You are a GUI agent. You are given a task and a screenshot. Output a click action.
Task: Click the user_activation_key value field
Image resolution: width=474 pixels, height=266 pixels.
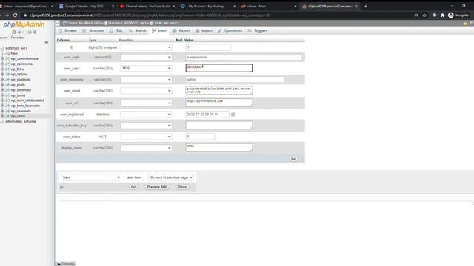pos(219,125)
